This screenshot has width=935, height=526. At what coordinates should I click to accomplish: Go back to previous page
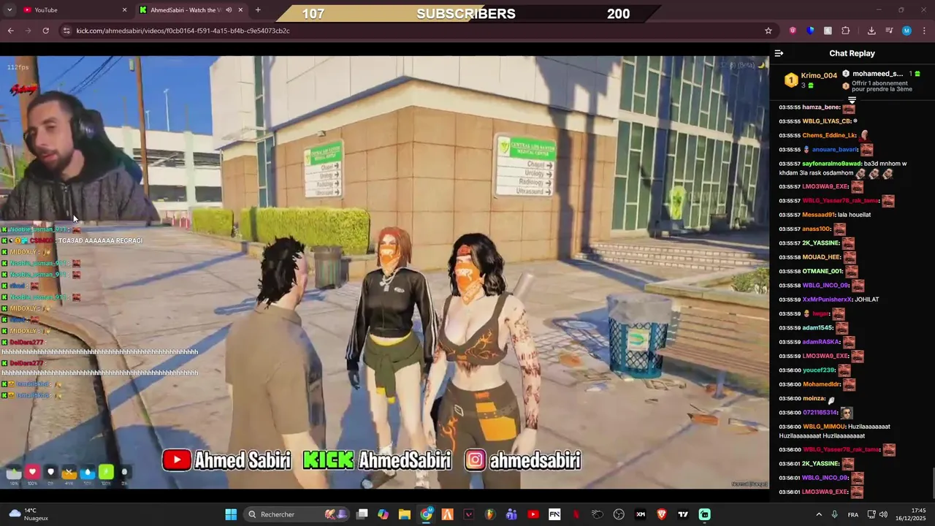tap(10, 31)
